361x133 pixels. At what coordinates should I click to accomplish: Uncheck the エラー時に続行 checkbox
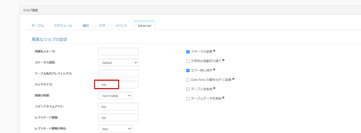(x=188, y=70)
